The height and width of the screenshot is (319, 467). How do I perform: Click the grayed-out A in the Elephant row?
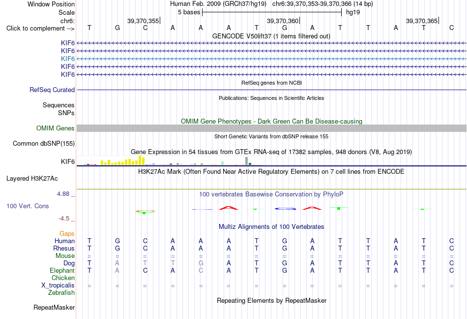[117, 270]
